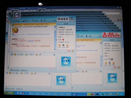
Task: Collapse profile with arrow below front 淘 button
Action: pyautogui.click(x=66, y=53)
